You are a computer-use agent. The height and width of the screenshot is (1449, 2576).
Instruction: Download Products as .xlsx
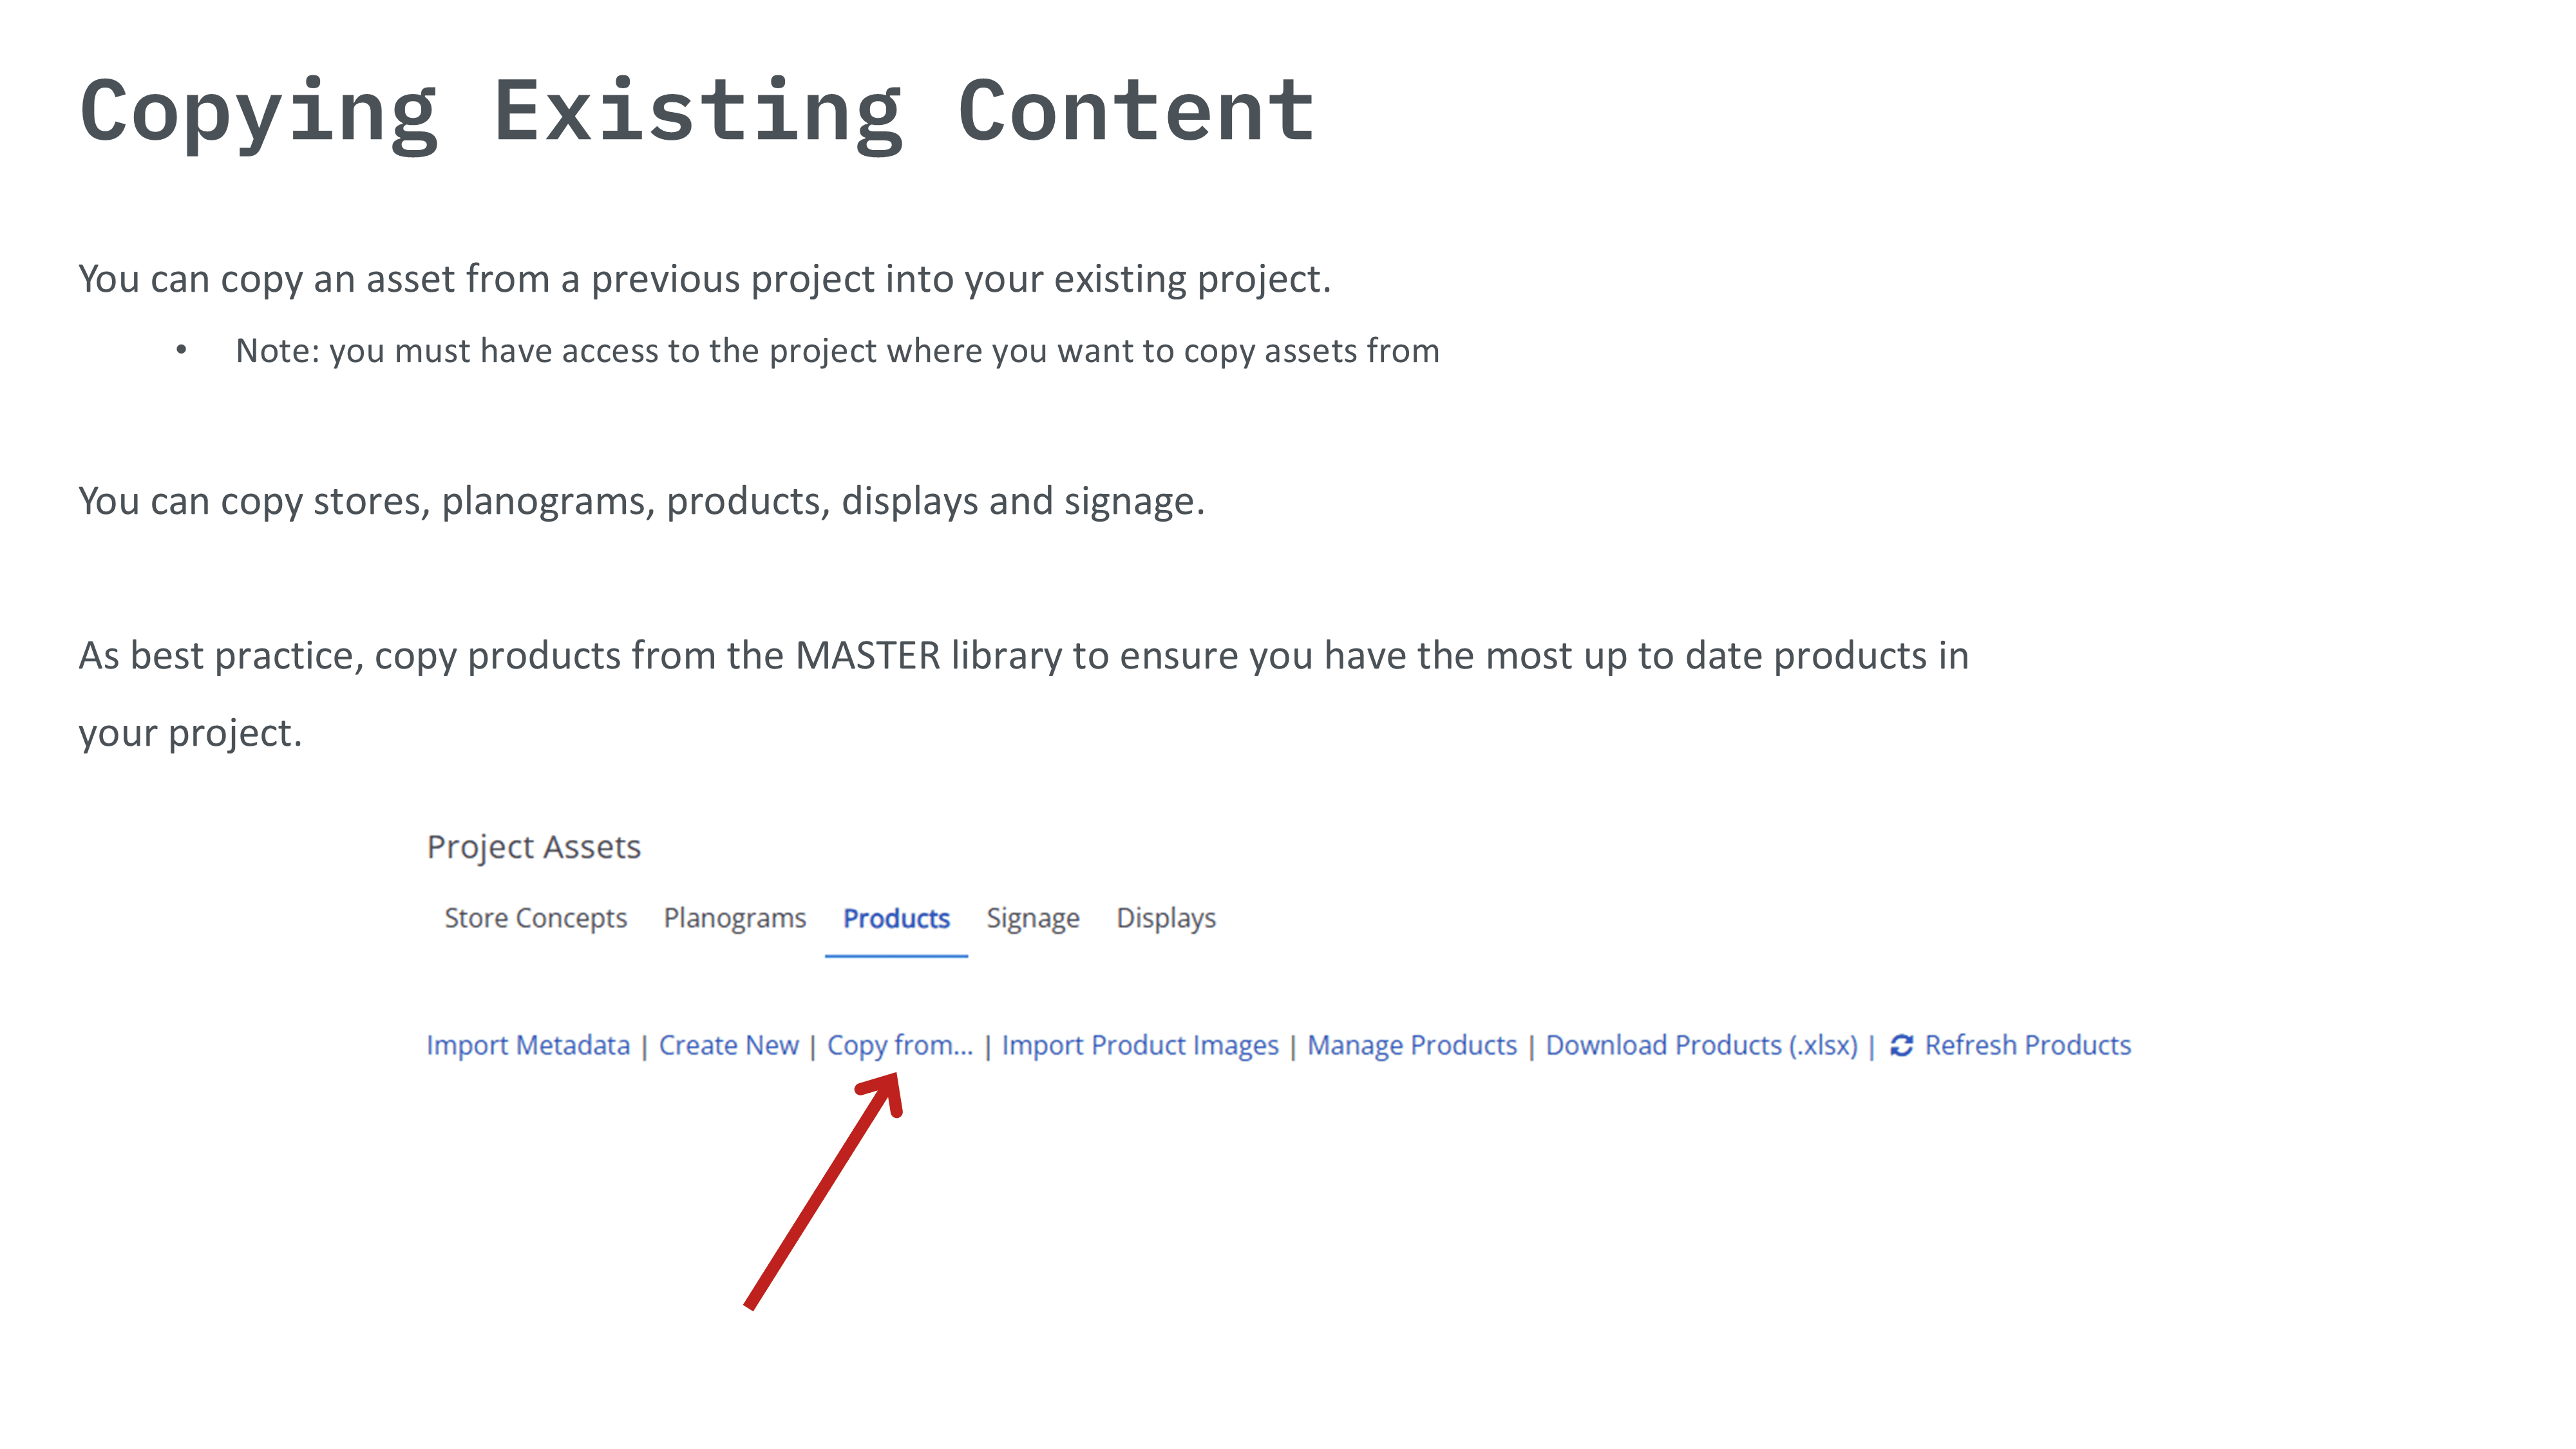point(1701,1045)
